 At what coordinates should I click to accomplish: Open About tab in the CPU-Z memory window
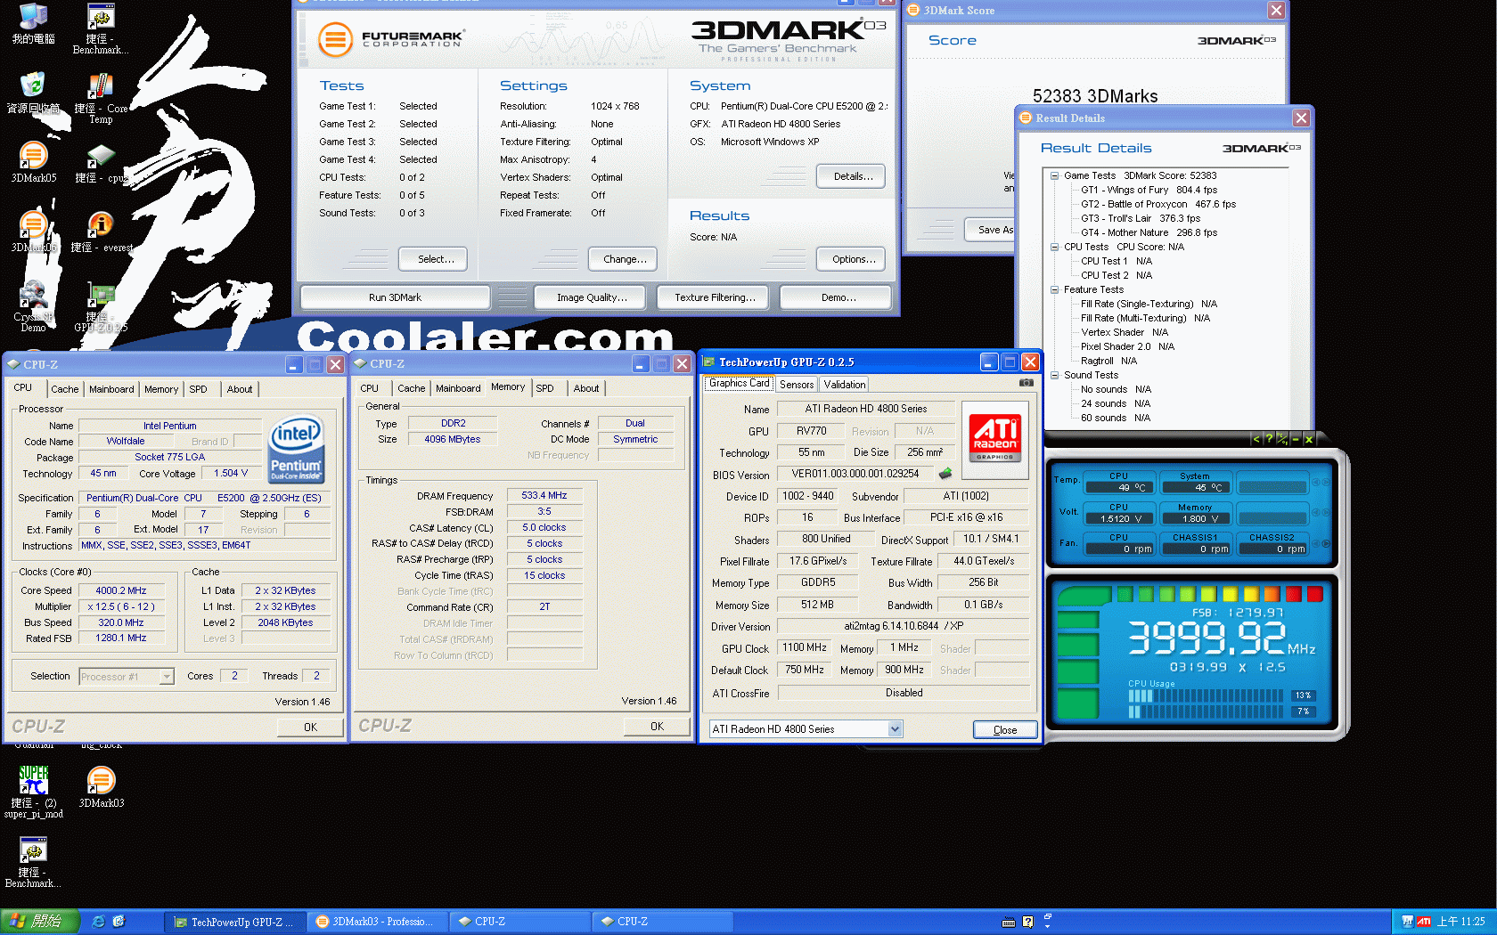click(x=586, y=388)
